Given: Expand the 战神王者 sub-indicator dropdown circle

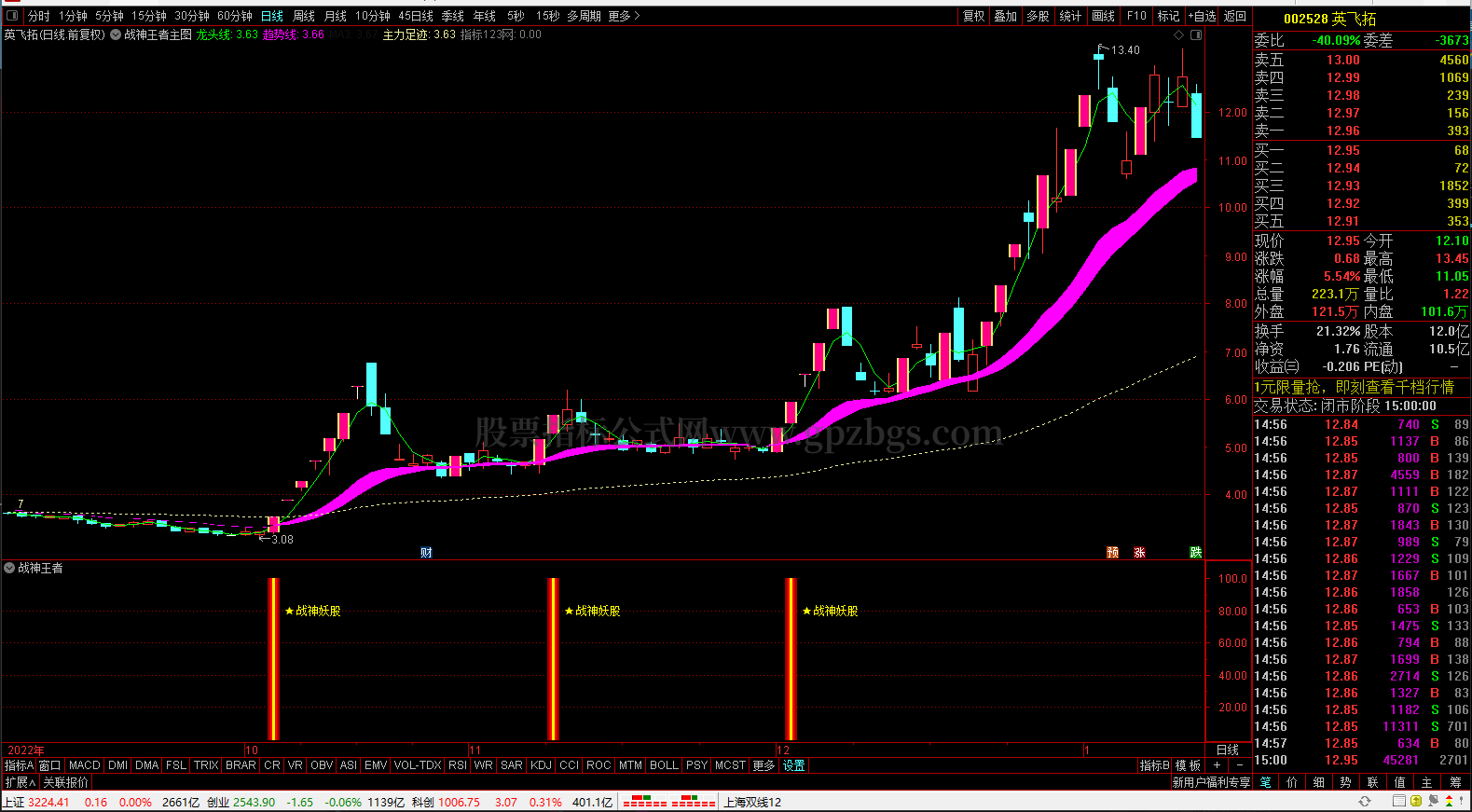Looking at the screenshot, I should (x=9, y=568).
